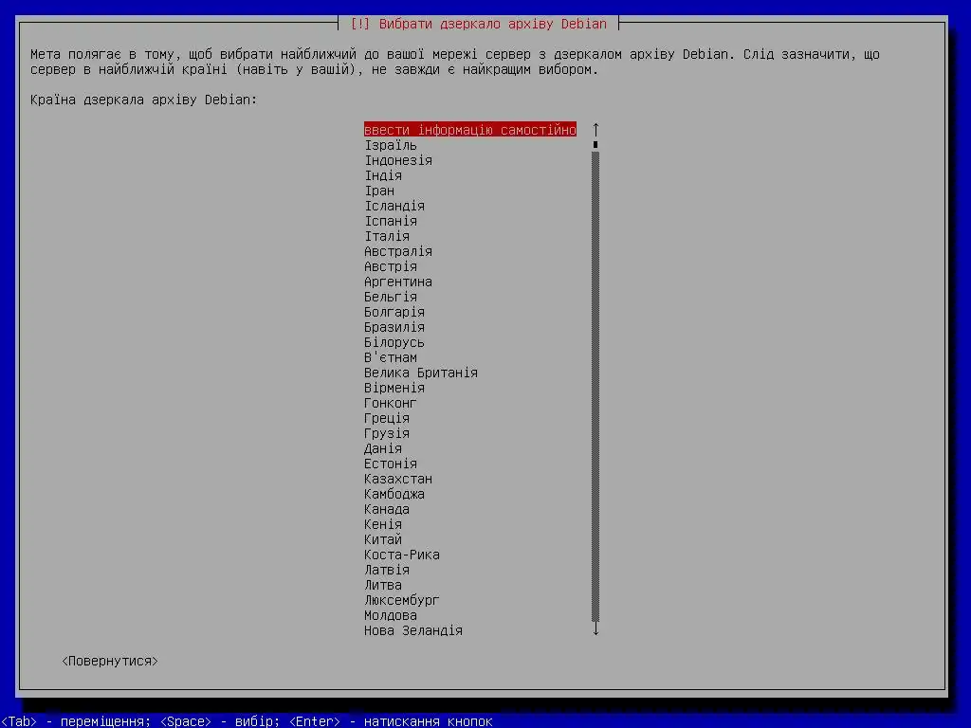Screen dimensions: 971x728
Task: Select Гонконг as mirror location
Action: pyautogui.click(x=390, y=402)
